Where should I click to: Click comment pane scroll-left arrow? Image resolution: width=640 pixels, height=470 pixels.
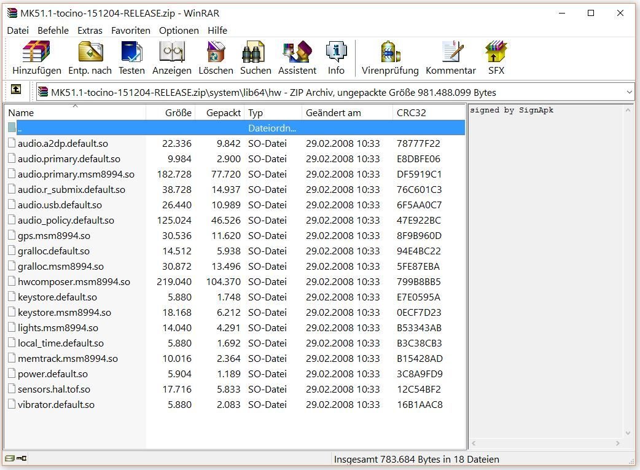[x=474, y=443]
